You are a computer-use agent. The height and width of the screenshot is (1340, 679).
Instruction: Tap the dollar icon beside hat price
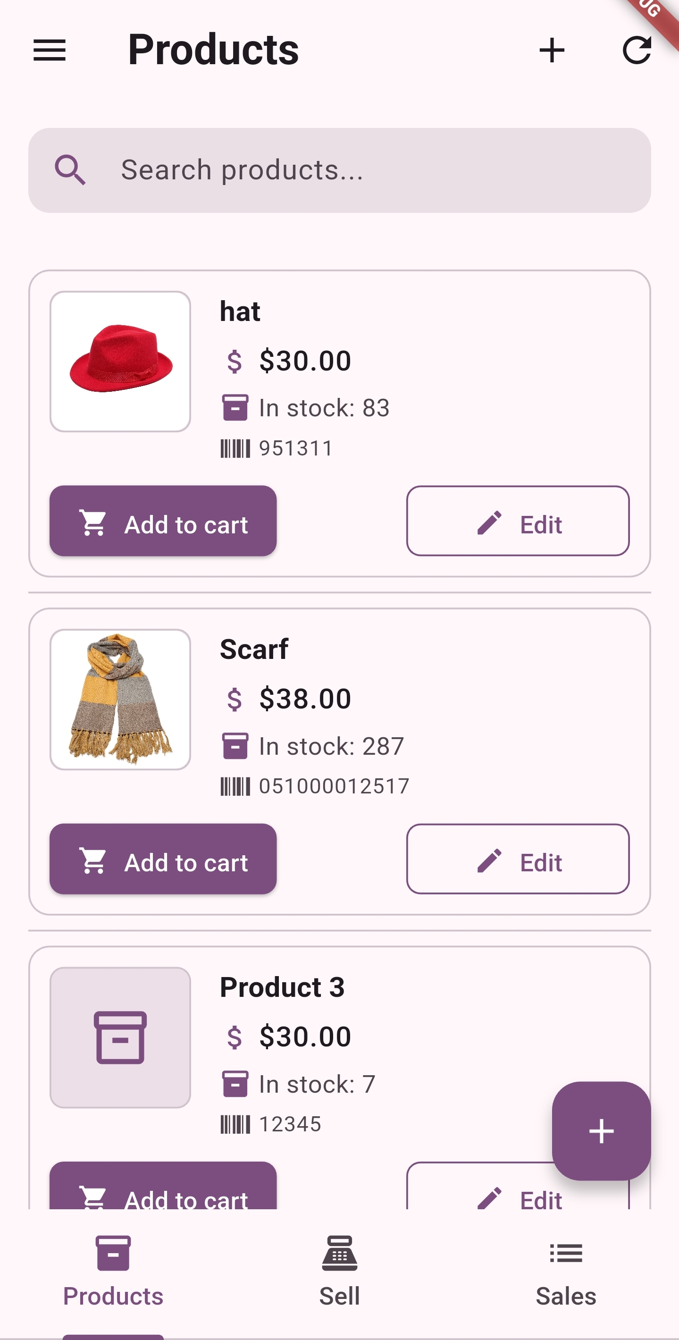coord(235,361)
